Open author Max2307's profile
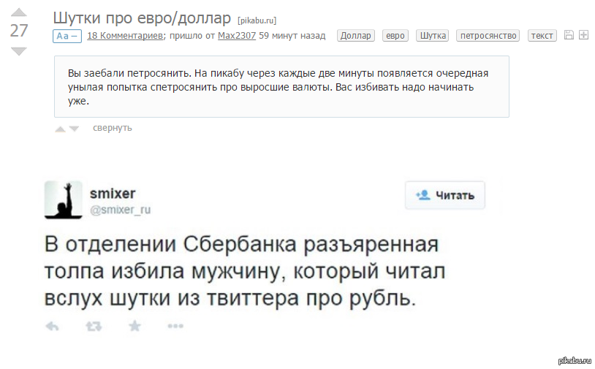 pyautogui.click(x=237, y=35)
